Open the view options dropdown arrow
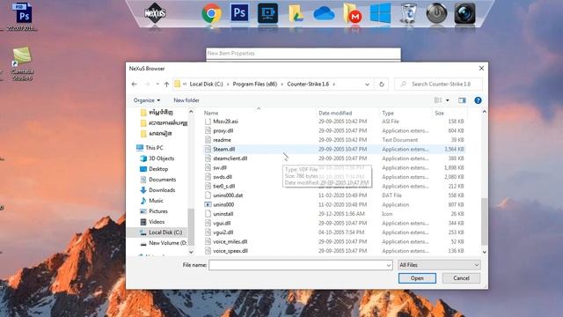 pyautogui.click(x=448, y=100)
